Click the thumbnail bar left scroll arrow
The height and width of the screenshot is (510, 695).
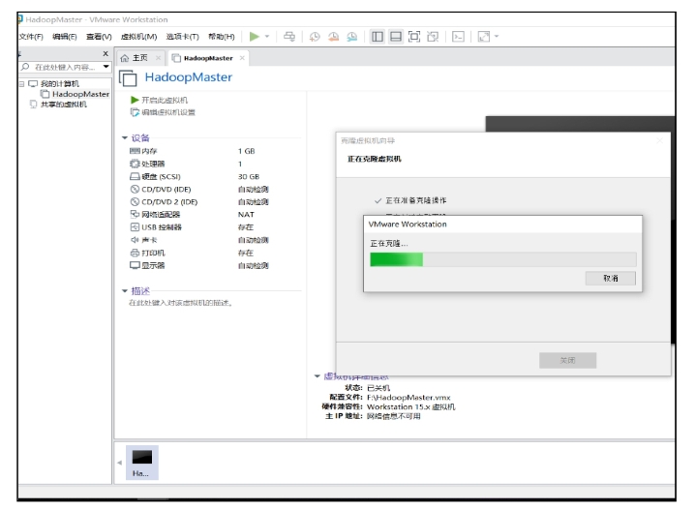(x=120, y=463)
